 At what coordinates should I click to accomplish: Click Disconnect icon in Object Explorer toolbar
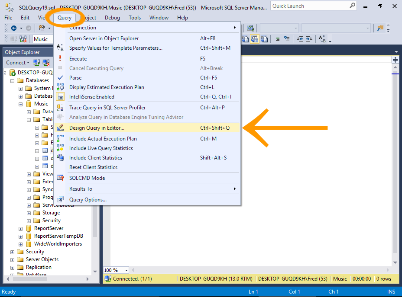pyautogui.click(x=45, y=63)
